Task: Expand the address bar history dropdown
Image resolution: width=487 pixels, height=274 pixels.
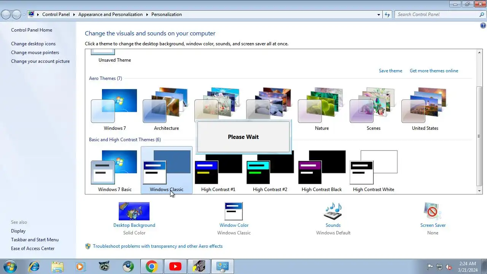Action: pos(379,14)
